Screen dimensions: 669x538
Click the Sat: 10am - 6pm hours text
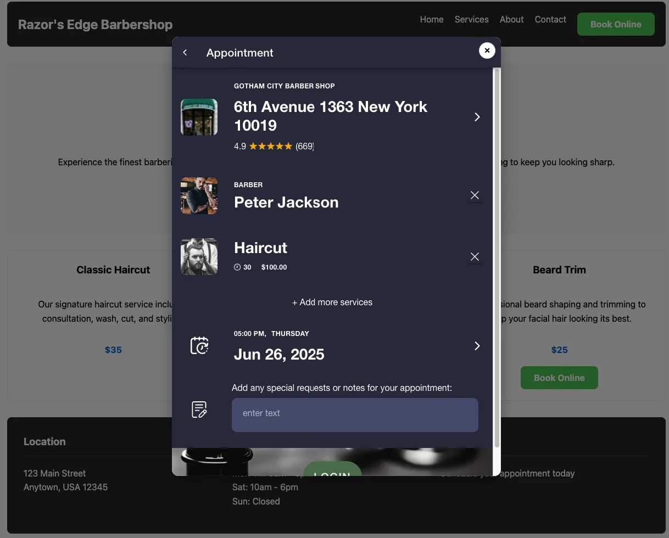[265, 487]
